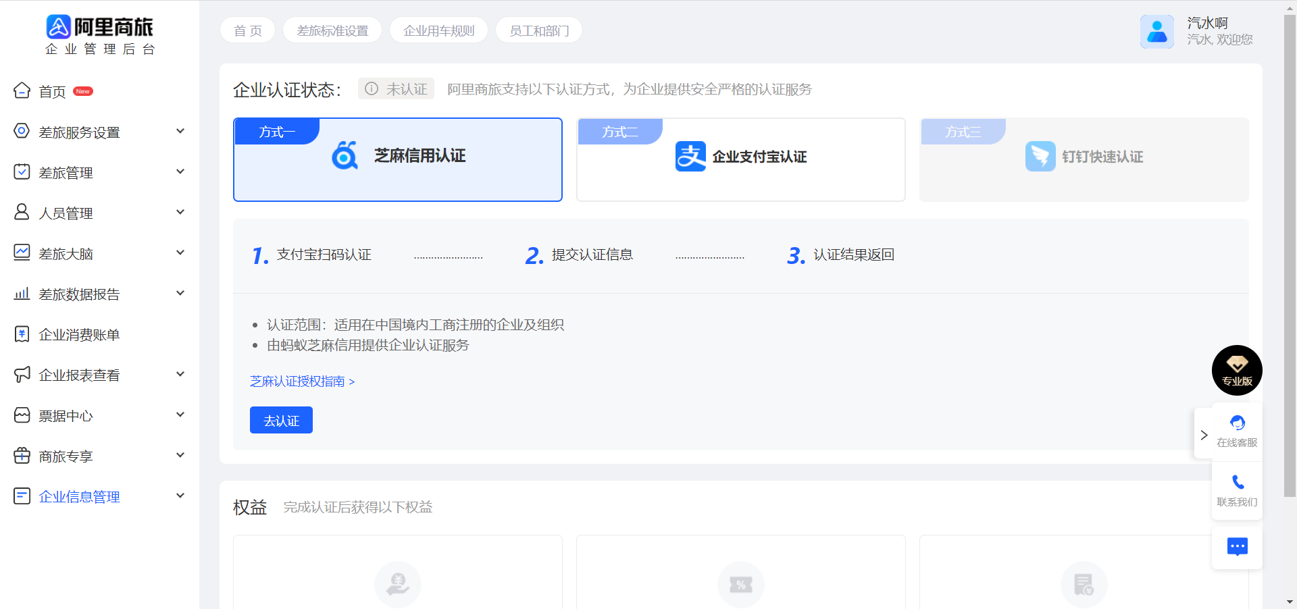Click step 2 提交认证信息 text

coord(592,255)
